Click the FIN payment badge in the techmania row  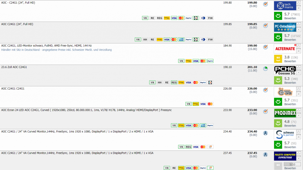(x=210, y=18)
